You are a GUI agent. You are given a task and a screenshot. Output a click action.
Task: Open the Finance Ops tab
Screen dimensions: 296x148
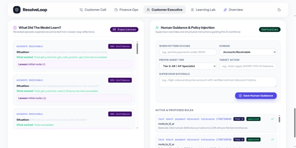pos(126,10)
